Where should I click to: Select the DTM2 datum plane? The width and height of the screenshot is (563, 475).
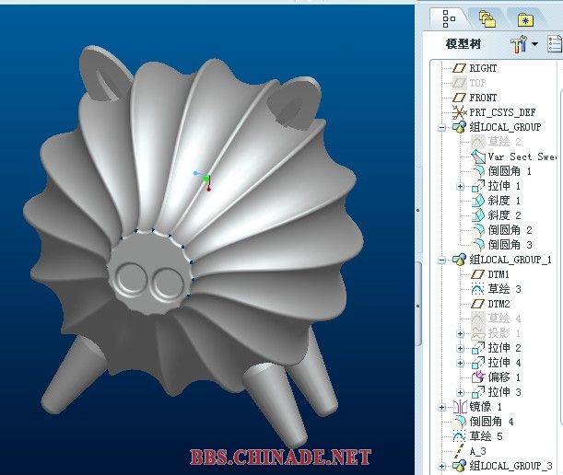[x=490, y=304]
